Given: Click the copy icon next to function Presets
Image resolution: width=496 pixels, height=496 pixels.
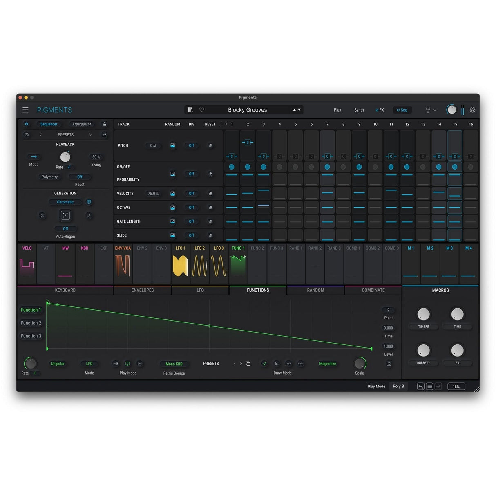Looking at the screenshot, I should point(248,363).
